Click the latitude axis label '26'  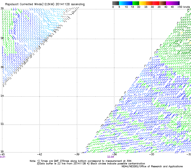(x=2, y=67)
